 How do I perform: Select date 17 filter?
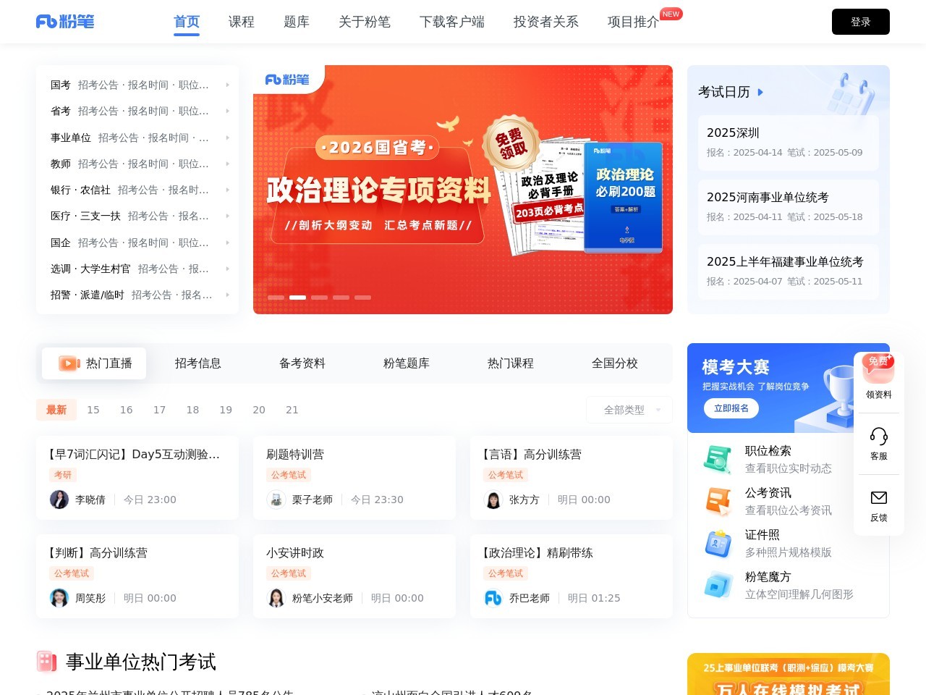(x=160, y=410)
